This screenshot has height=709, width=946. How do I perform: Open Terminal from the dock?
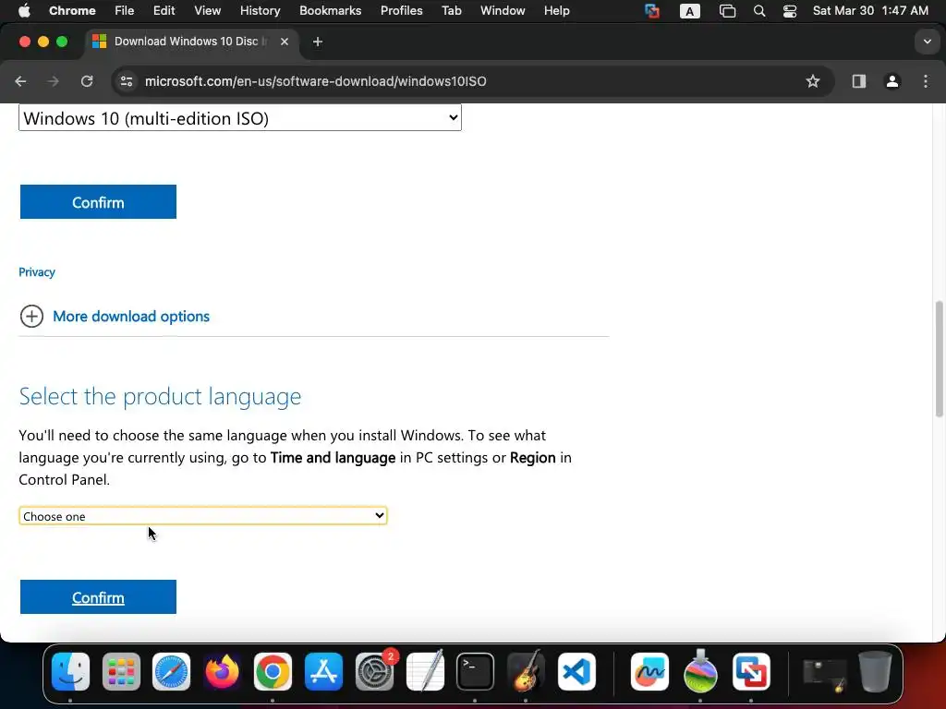pos(475,671)
